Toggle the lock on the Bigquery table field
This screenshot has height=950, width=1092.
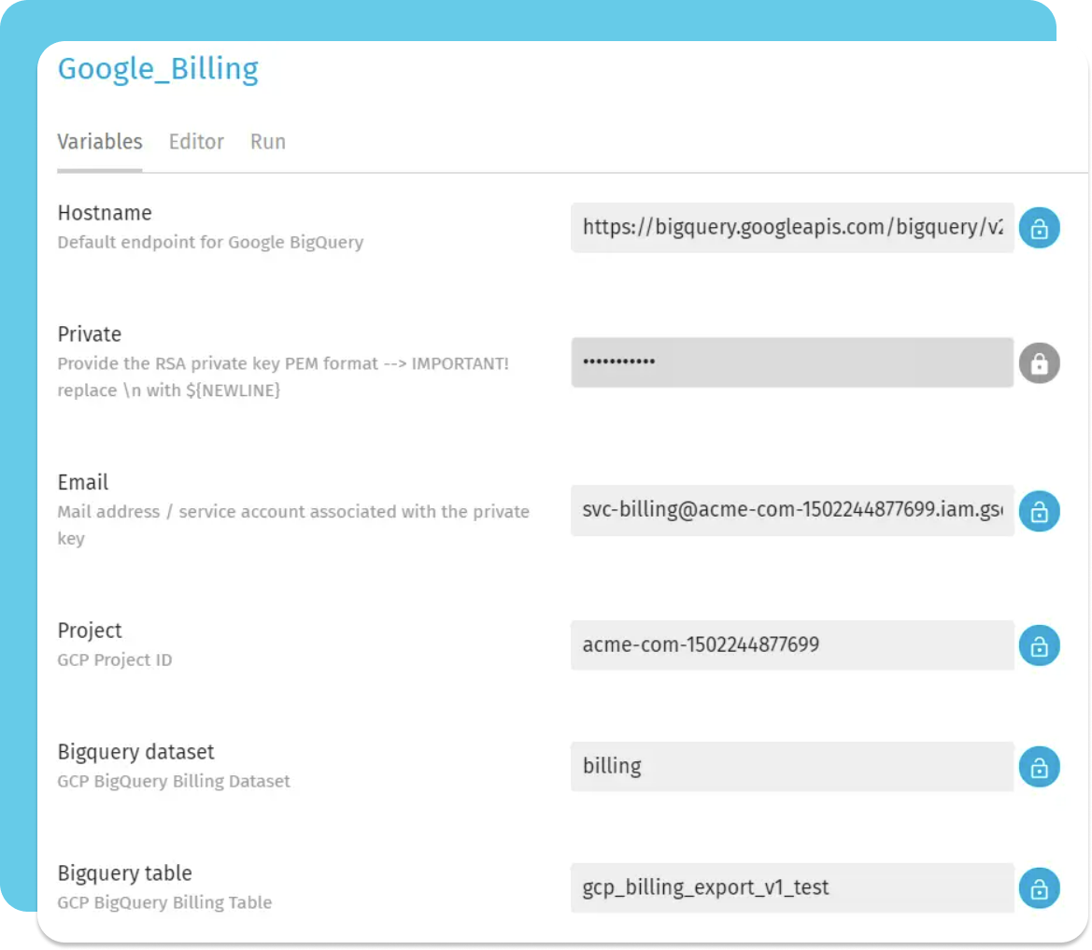click(x=1039, y=887)
